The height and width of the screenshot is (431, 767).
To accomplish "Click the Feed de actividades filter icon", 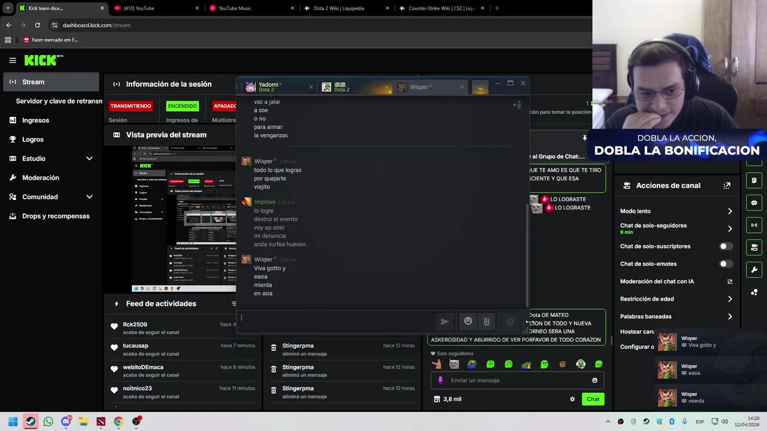I will [x=233, y=303].
